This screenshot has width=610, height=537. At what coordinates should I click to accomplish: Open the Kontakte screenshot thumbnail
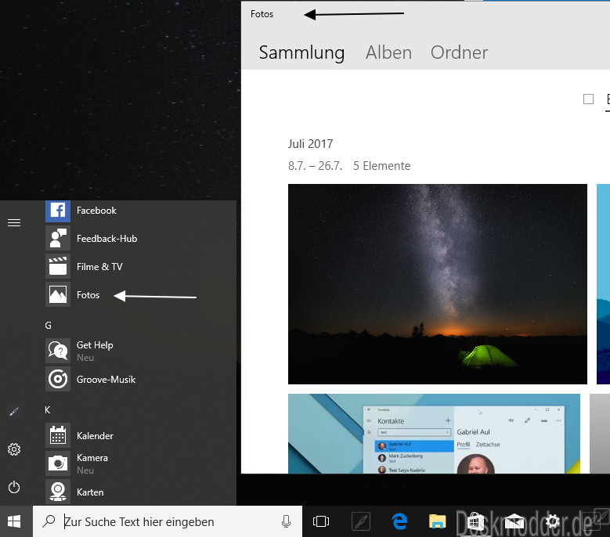tap(434, 434)
